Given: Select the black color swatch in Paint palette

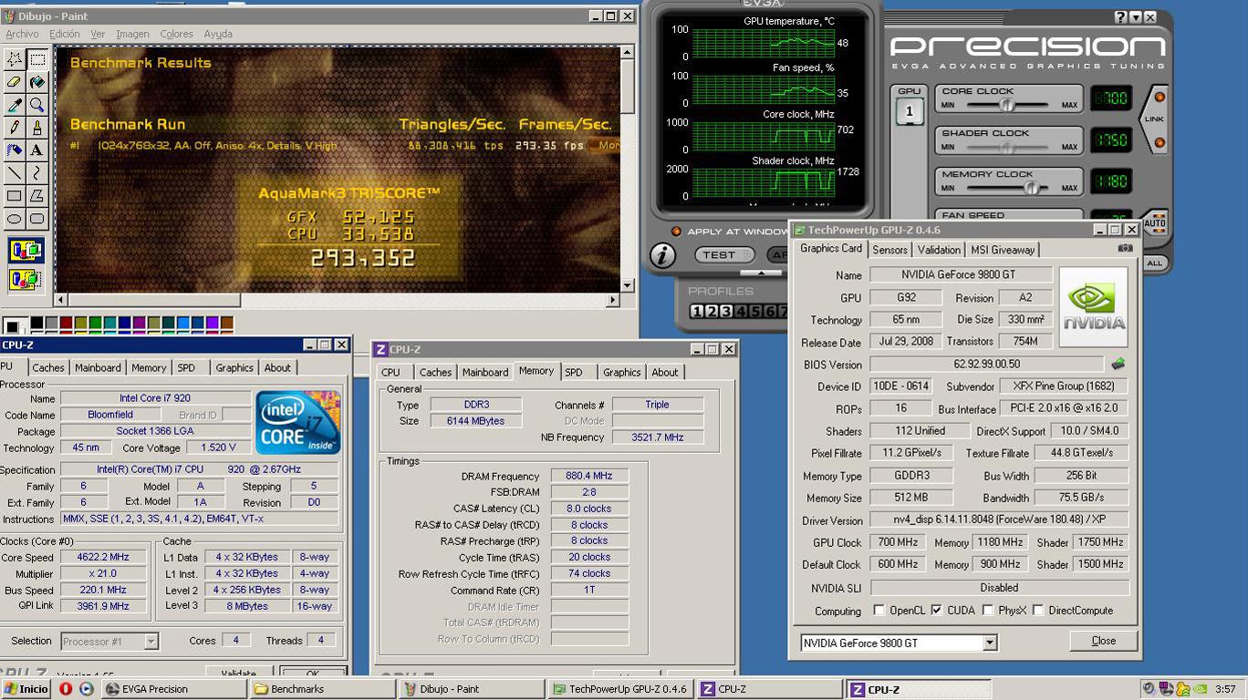Looking at the screenshot, I should pyautogui.click(x=36, y=323).
